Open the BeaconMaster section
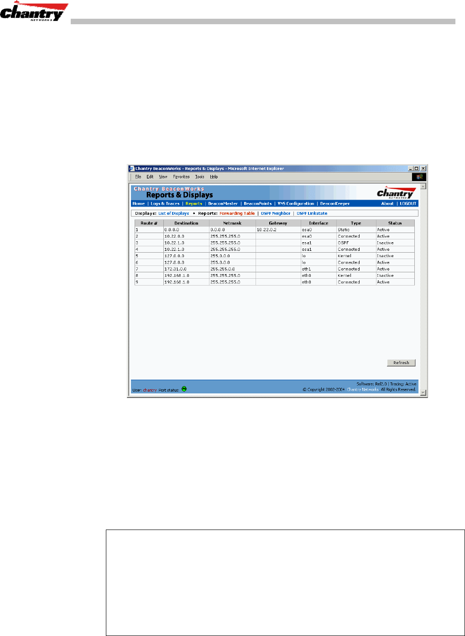Screen dimensions: 465x636 pyautogui.click(x=223, y=204)
